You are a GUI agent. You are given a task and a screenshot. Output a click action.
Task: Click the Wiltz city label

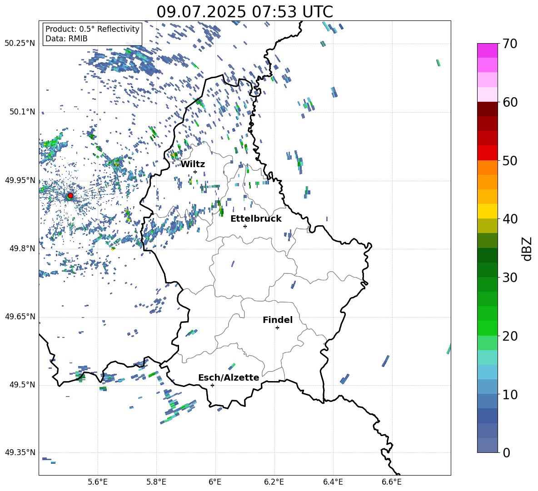(193, 164)
